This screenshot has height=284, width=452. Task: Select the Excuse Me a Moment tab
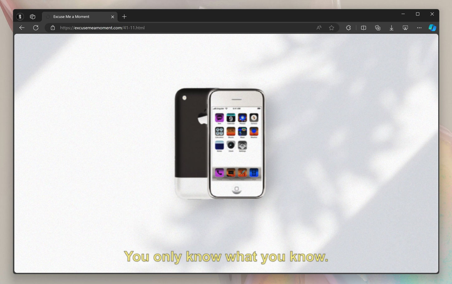(79, 17)
